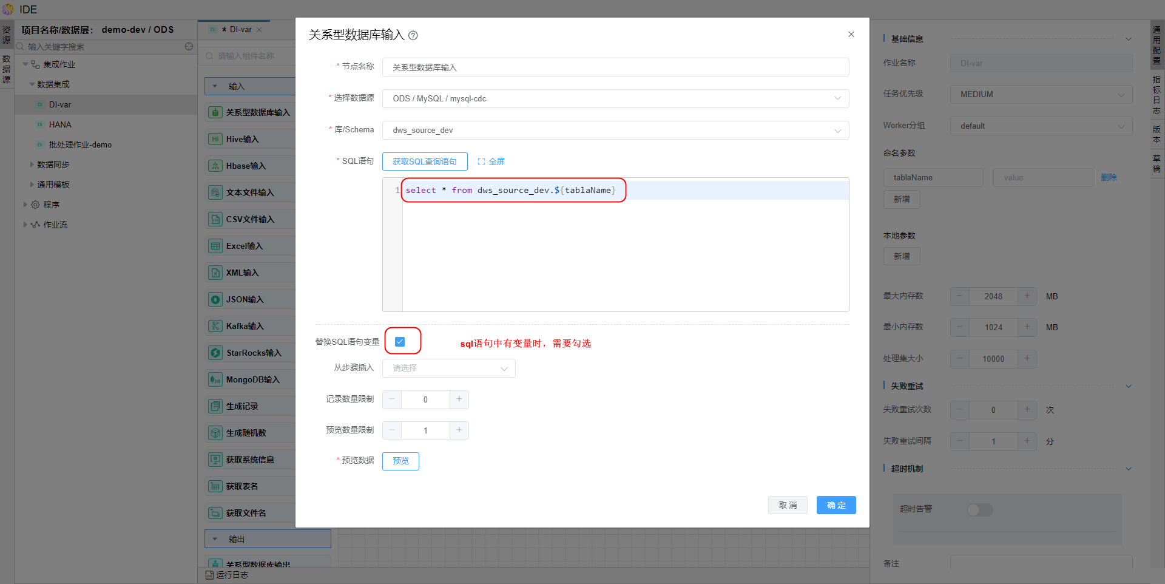Click the help icon beside dialog title
The width and height of the screenshot is (1165, 584).
413,36
